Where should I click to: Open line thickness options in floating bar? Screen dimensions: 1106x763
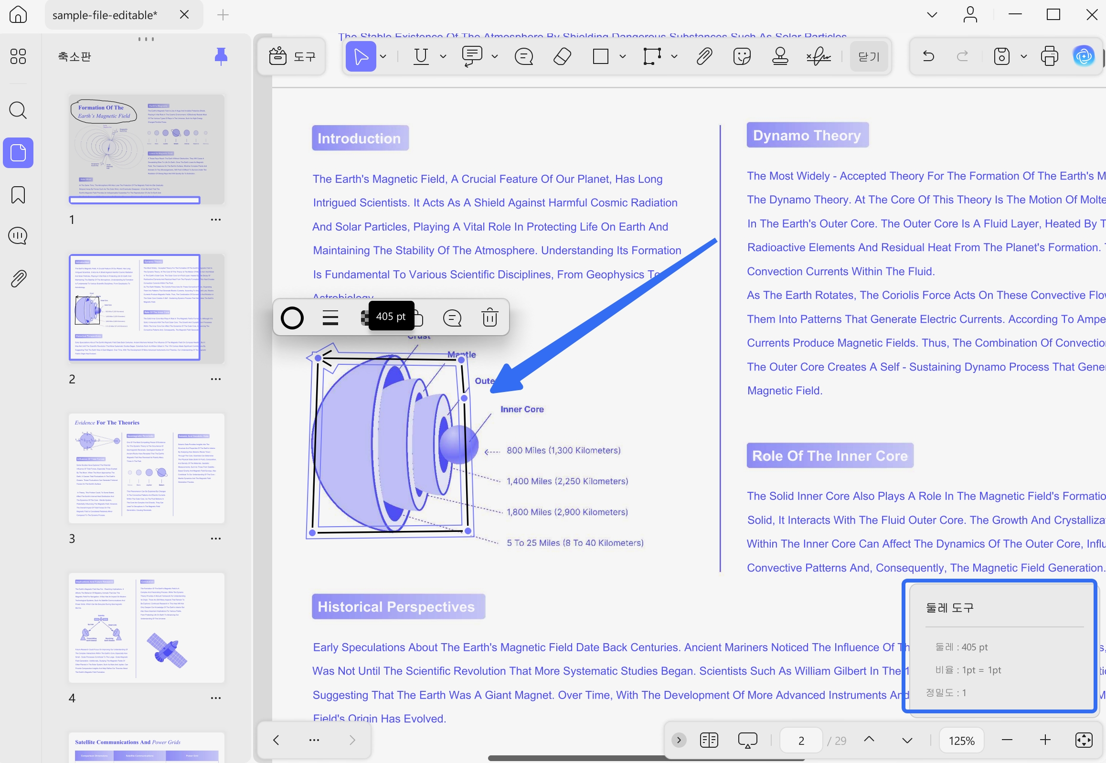coord(330,318)
